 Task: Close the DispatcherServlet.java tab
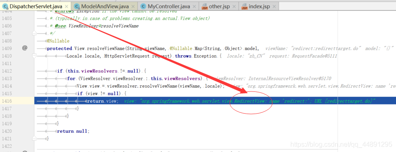pyautogui.click(x=66, y=6)
